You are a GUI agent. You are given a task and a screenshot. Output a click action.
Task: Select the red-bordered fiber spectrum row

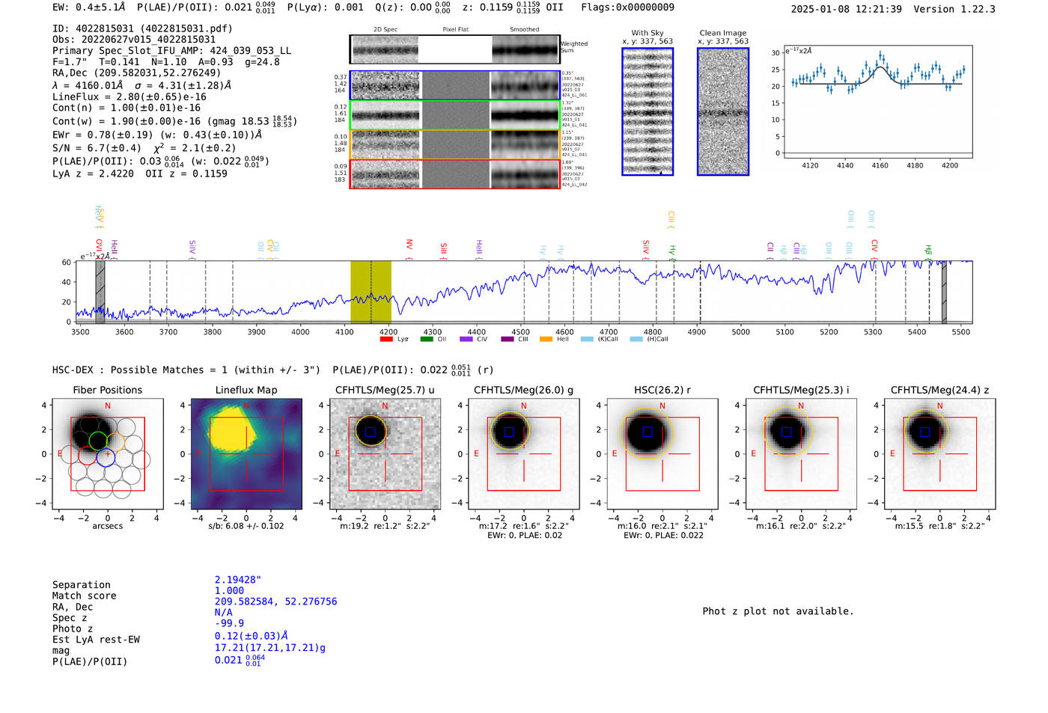(x=455, y=174)
